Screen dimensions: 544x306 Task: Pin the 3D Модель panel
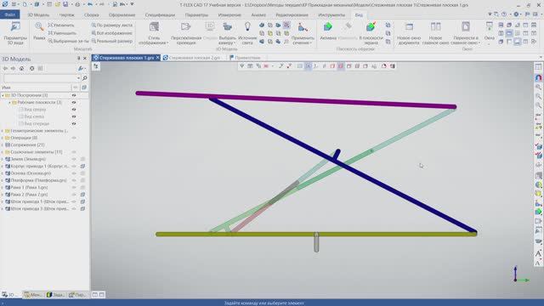tap(78, 59)
